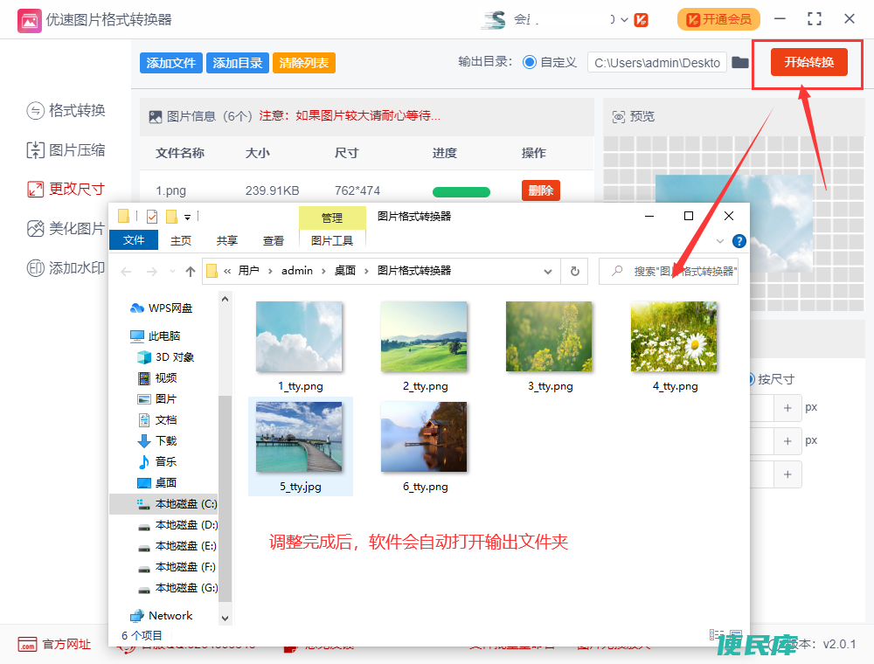
Task: Click the orange 清除列表 button
Action: click(x=304, y=63)
